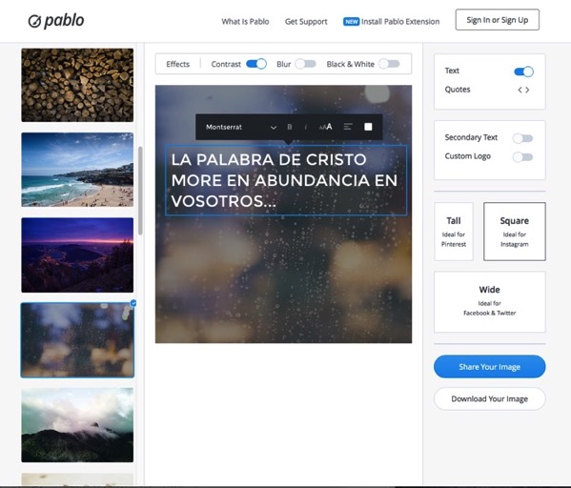Click the NEW badge icon
Screen dimensions: 571x488
point(351,22)
